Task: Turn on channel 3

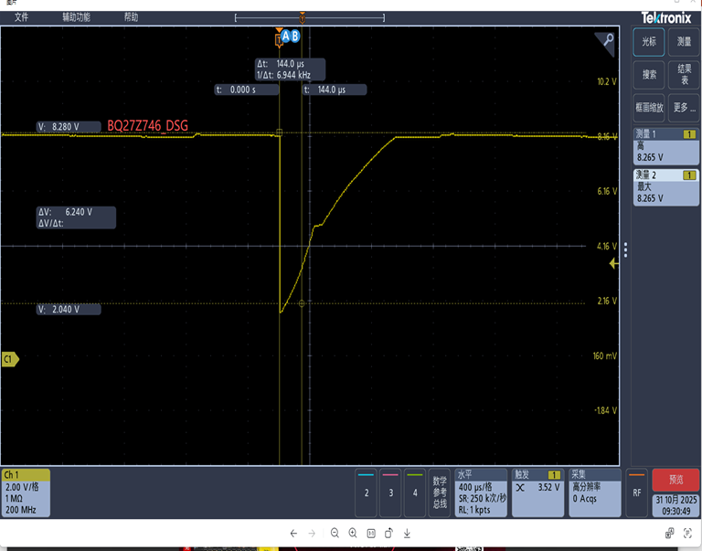Action: pos(390,493)
